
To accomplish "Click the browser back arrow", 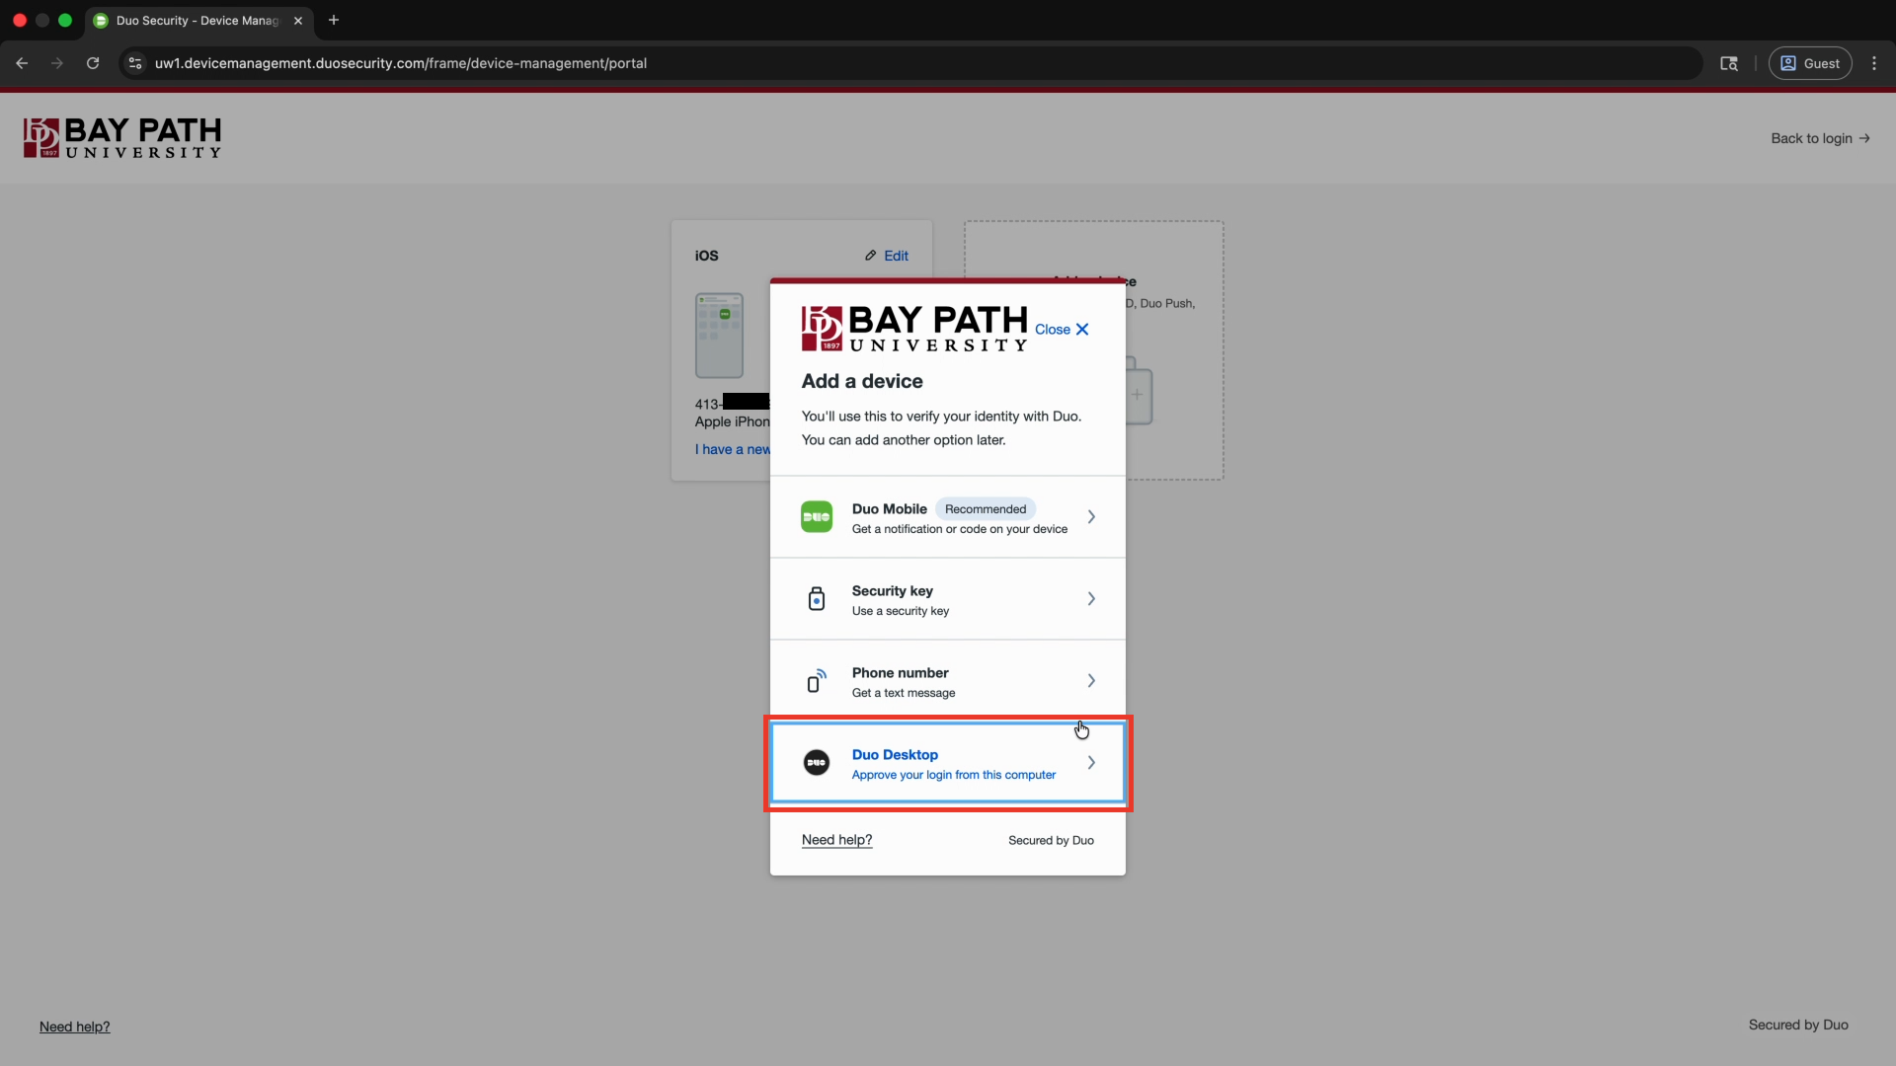I will coord(22,63).
